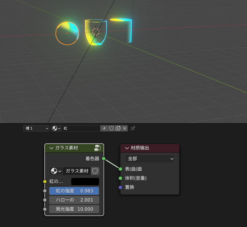Unlink the 虹 material with X icon

124,128
